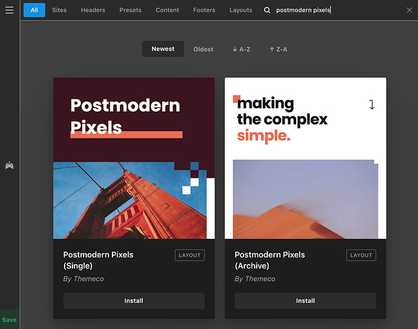This screenshot has width=418, height=329.
Task: Select the All filter tab
Action: [x=34, y=10]
